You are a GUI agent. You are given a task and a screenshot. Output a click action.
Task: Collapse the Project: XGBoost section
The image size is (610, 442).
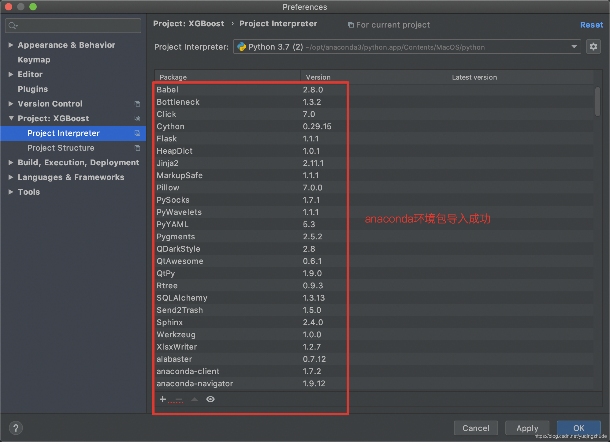[x=11, y=118]
